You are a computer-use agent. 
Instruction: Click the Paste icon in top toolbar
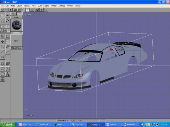(19, 10)
